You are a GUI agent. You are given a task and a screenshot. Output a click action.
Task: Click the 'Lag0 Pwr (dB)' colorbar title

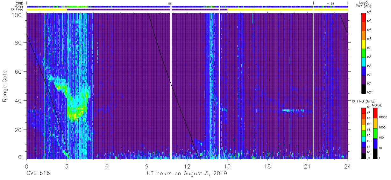coord(364,5)
